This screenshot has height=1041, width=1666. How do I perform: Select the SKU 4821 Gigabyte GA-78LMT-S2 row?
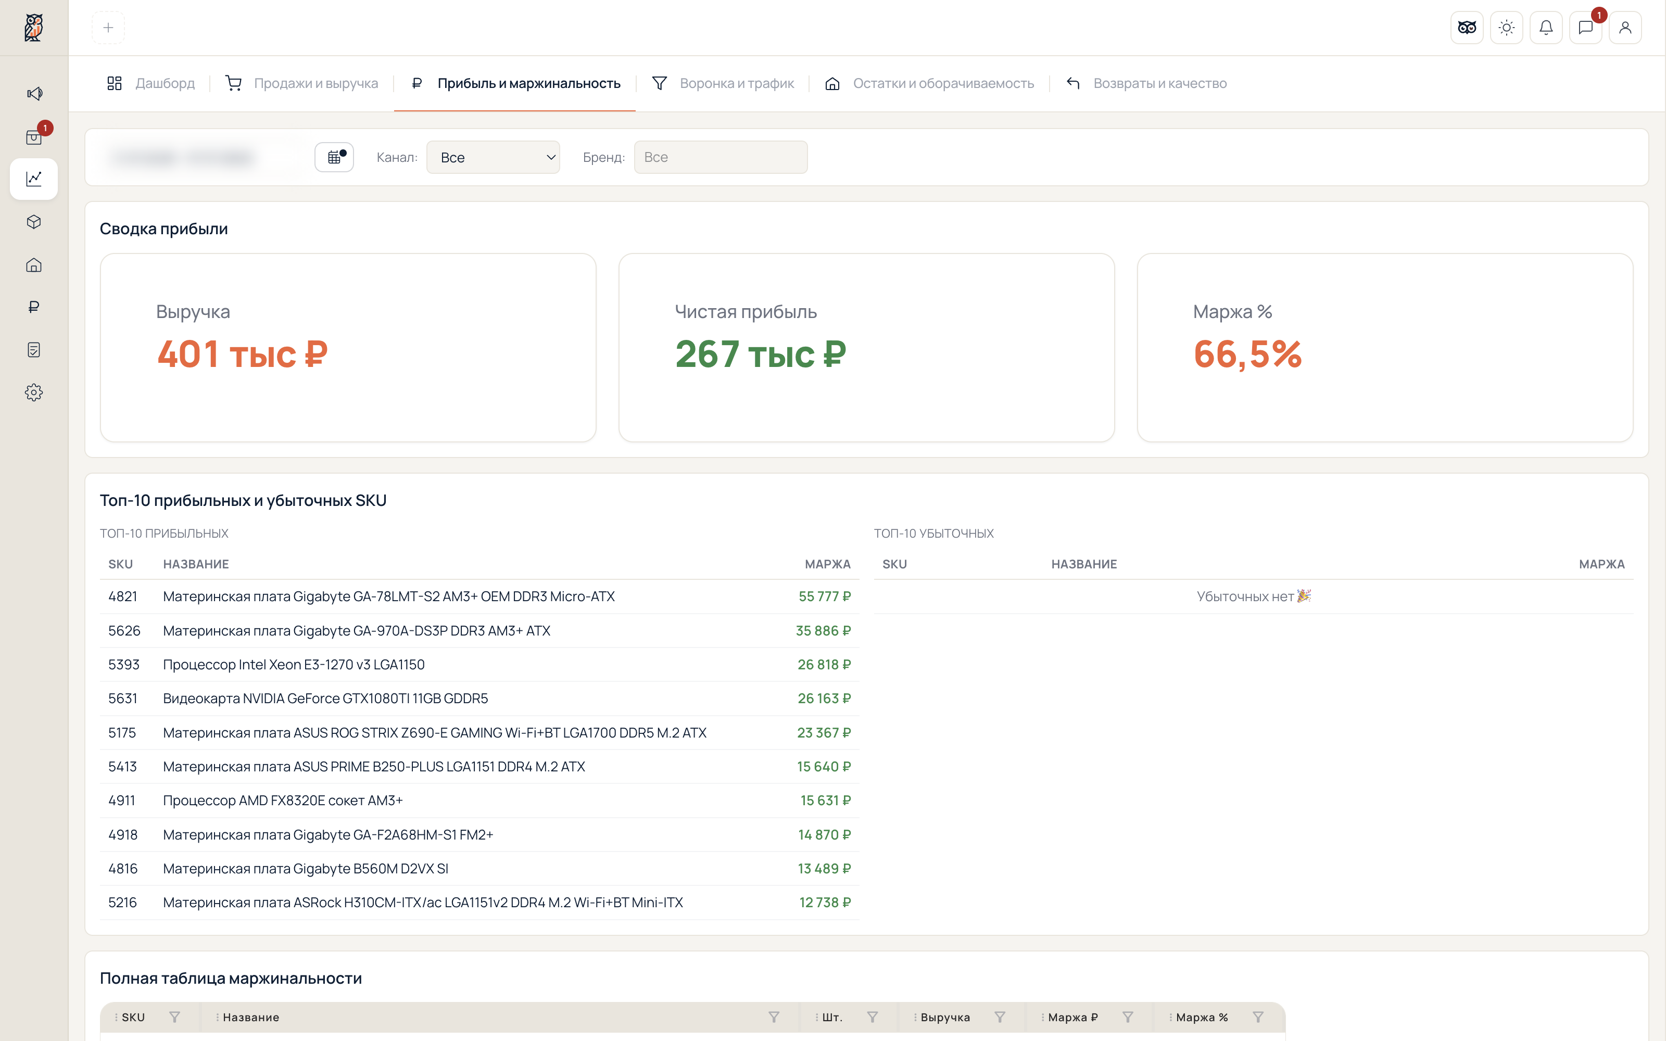click(x=479, y=596)
